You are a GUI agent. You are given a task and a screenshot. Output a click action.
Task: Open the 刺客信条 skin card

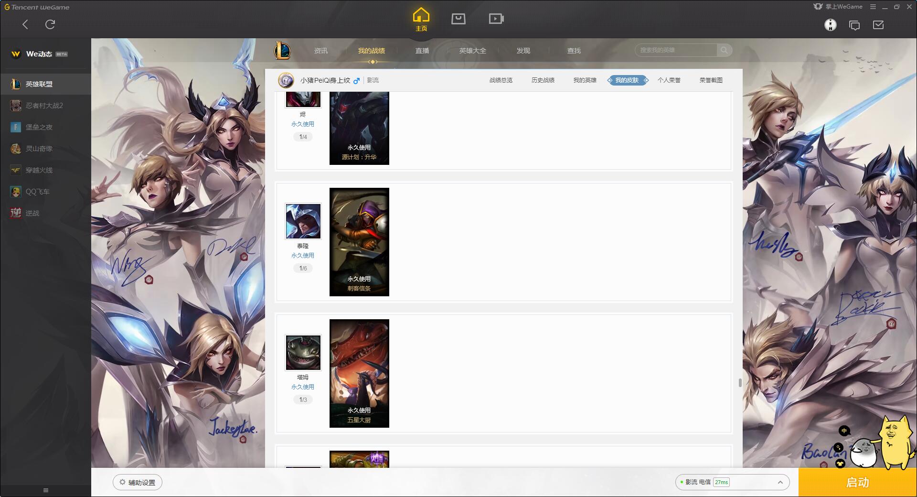click(359, 242)
